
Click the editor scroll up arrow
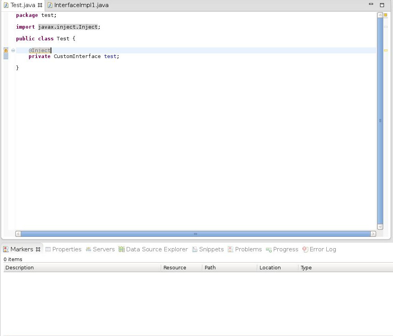(x=380, y=15)
